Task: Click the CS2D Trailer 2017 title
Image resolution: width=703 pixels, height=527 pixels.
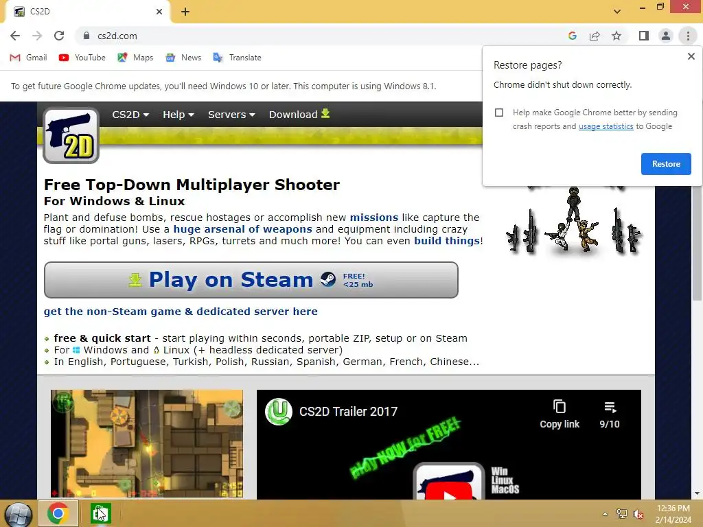Action: click(x=348, y=412)
